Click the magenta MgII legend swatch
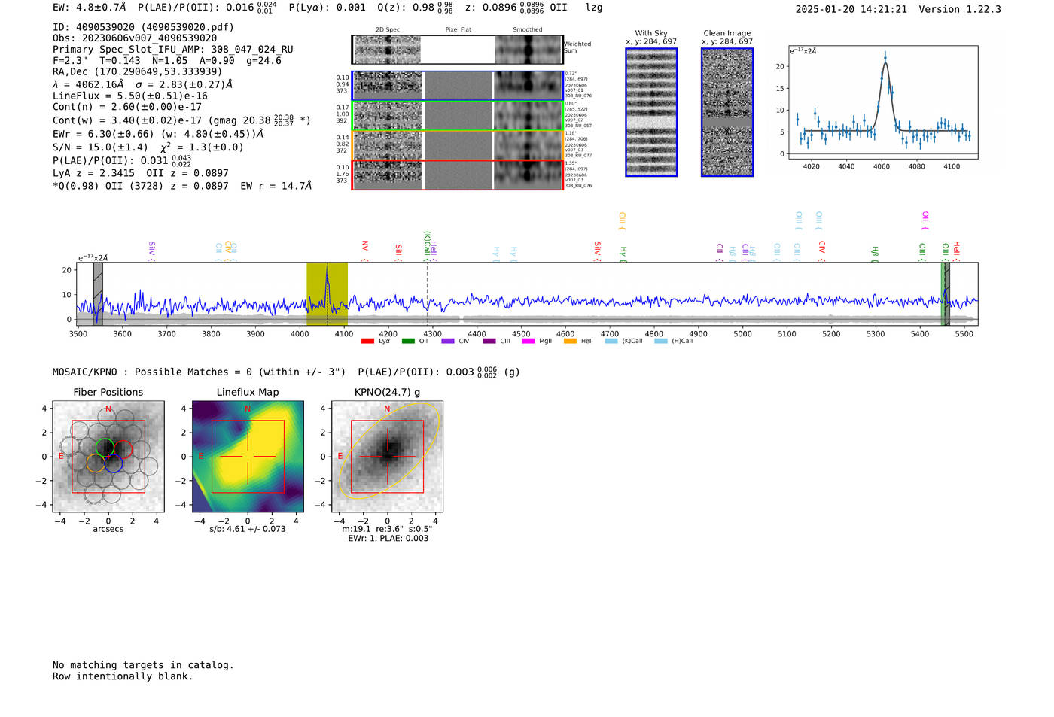This screenshot has height=717, width=1054. pos(529,341)
